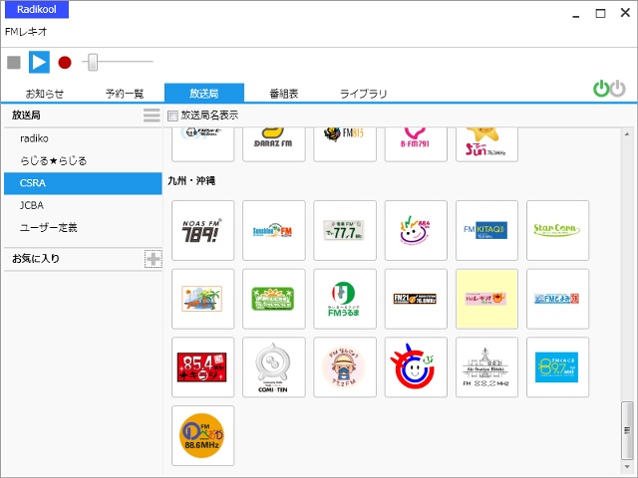Open the ユーザー定義 category
Screen dimensions: 638x478
(83, 228)
